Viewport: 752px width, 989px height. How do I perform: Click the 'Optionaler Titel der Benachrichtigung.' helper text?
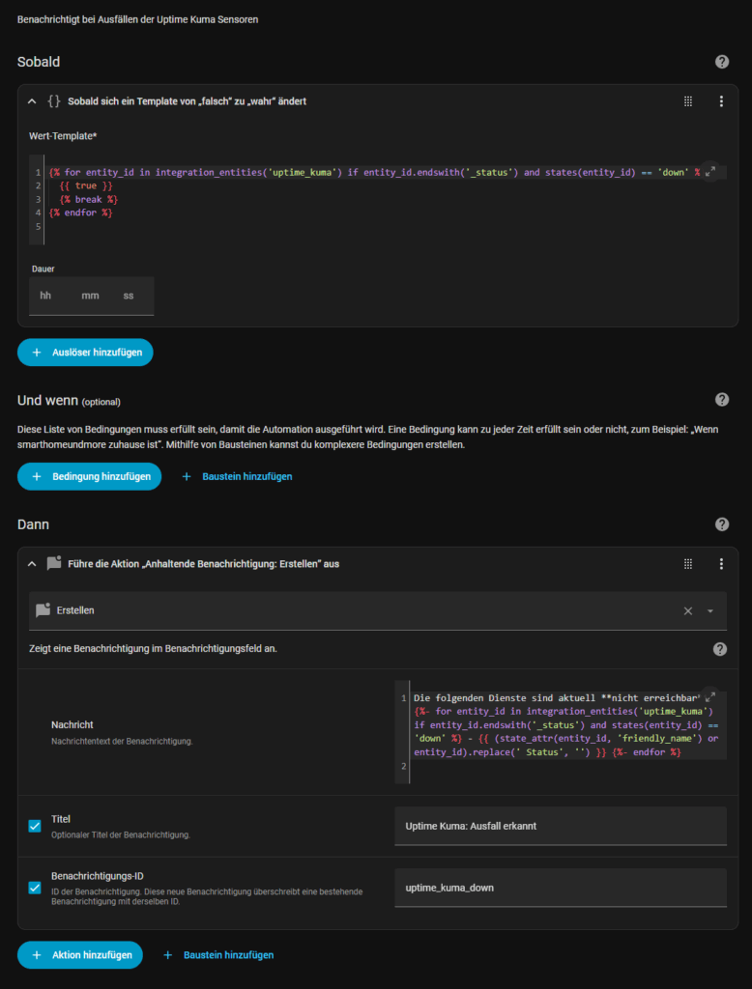[x=121, y=834]
